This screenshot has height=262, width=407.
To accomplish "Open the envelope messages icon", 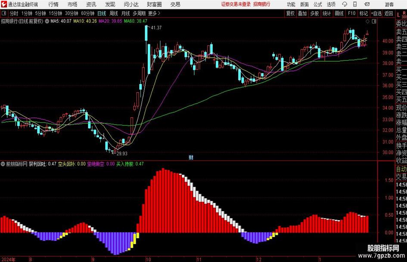I will tap(367, 4).
